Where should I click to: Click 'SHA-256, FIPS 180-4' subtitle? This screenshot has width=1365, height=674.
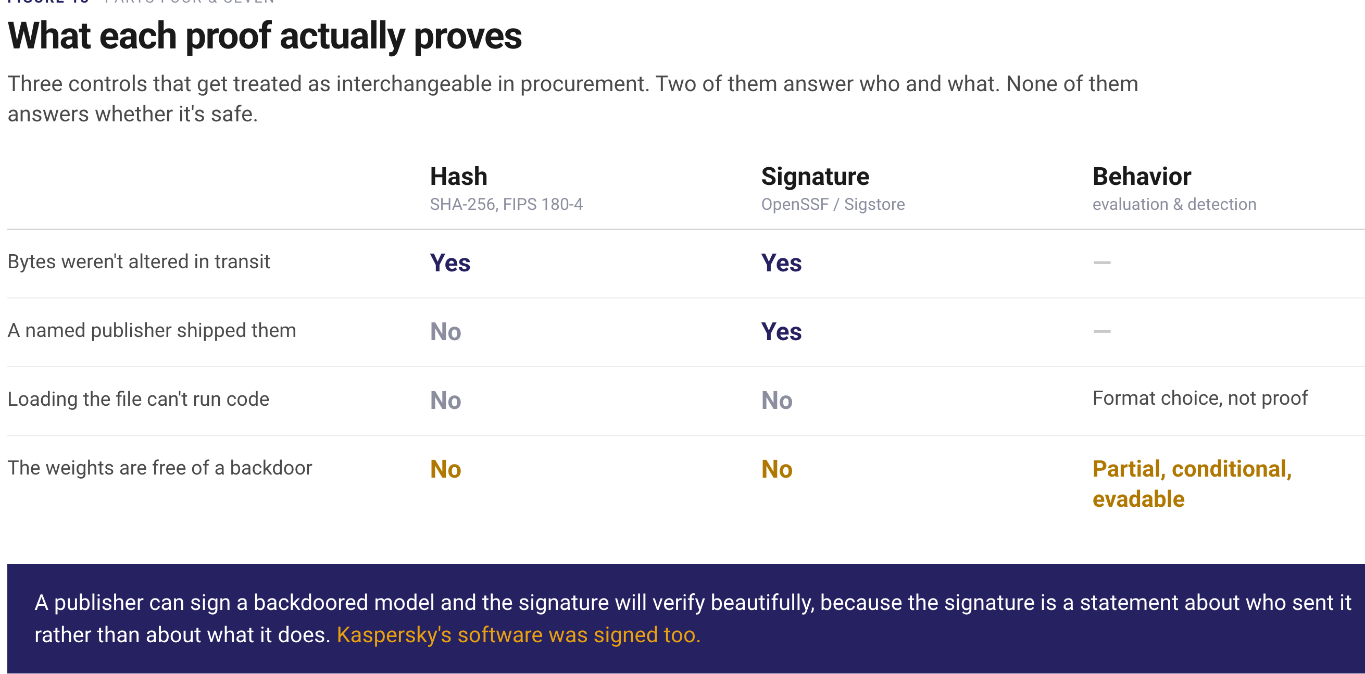506,205
